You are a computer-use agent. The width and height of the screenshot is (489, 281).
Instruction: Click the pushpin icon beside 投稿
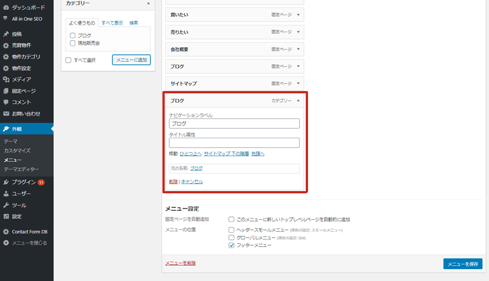point(6,34)
